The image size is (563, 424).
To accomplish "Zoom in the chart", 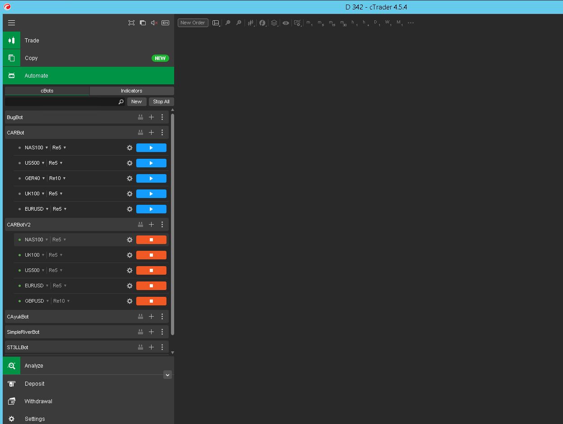I will [x=239, y=23].
